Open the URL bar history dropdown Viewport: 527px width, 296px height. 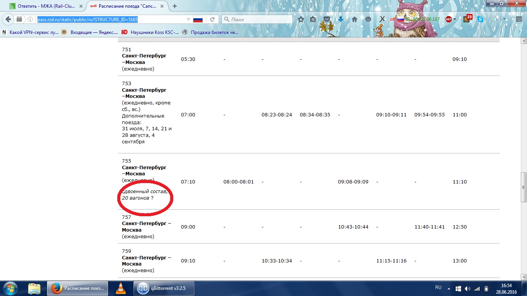click(188, 19)
